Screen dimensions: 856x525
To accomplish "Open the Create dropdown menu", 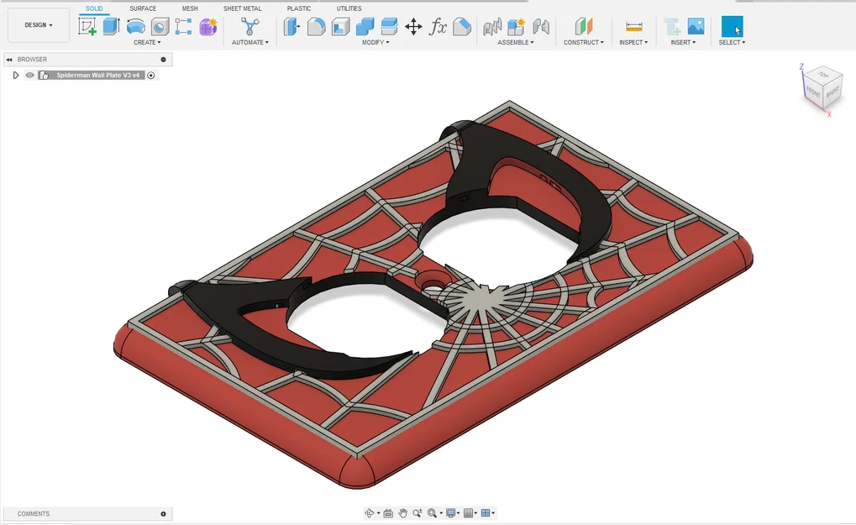I will [x=147, y=42].
